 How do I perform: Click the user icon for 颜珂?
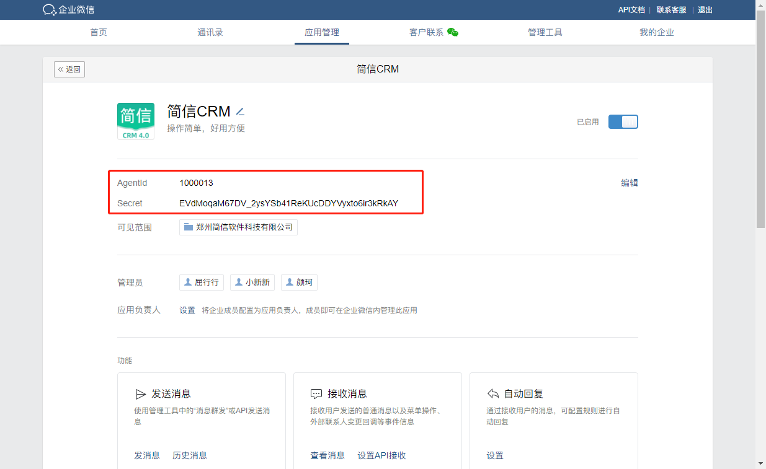click(x=290, y=282)
